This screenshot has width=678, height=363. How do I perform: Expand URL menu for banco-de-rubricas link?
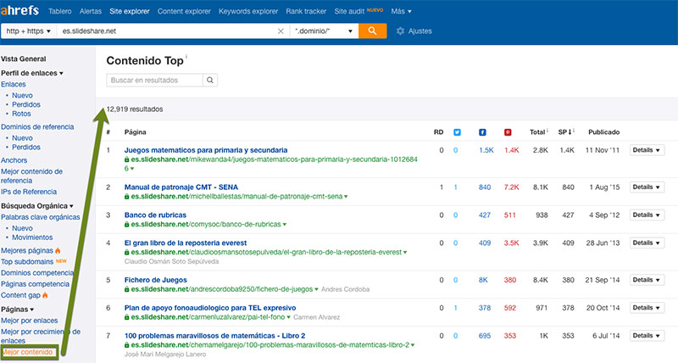click(285, 225)
